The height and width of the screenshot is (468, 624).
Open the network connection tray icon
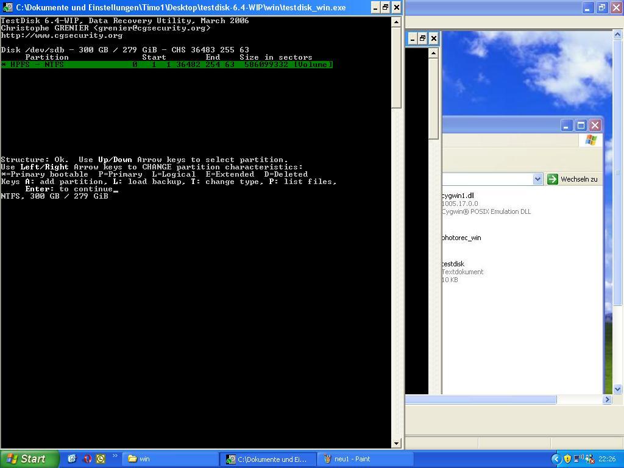pyautogui.click(x=578, y=459)
